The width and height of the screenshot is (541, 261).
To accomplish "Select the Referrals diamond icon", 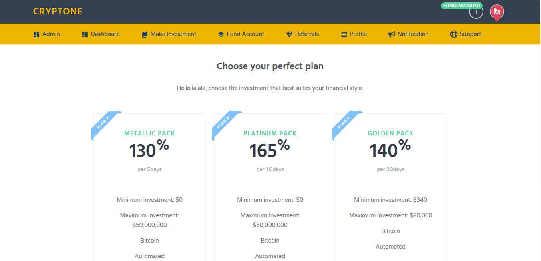I will coord(289,34).
